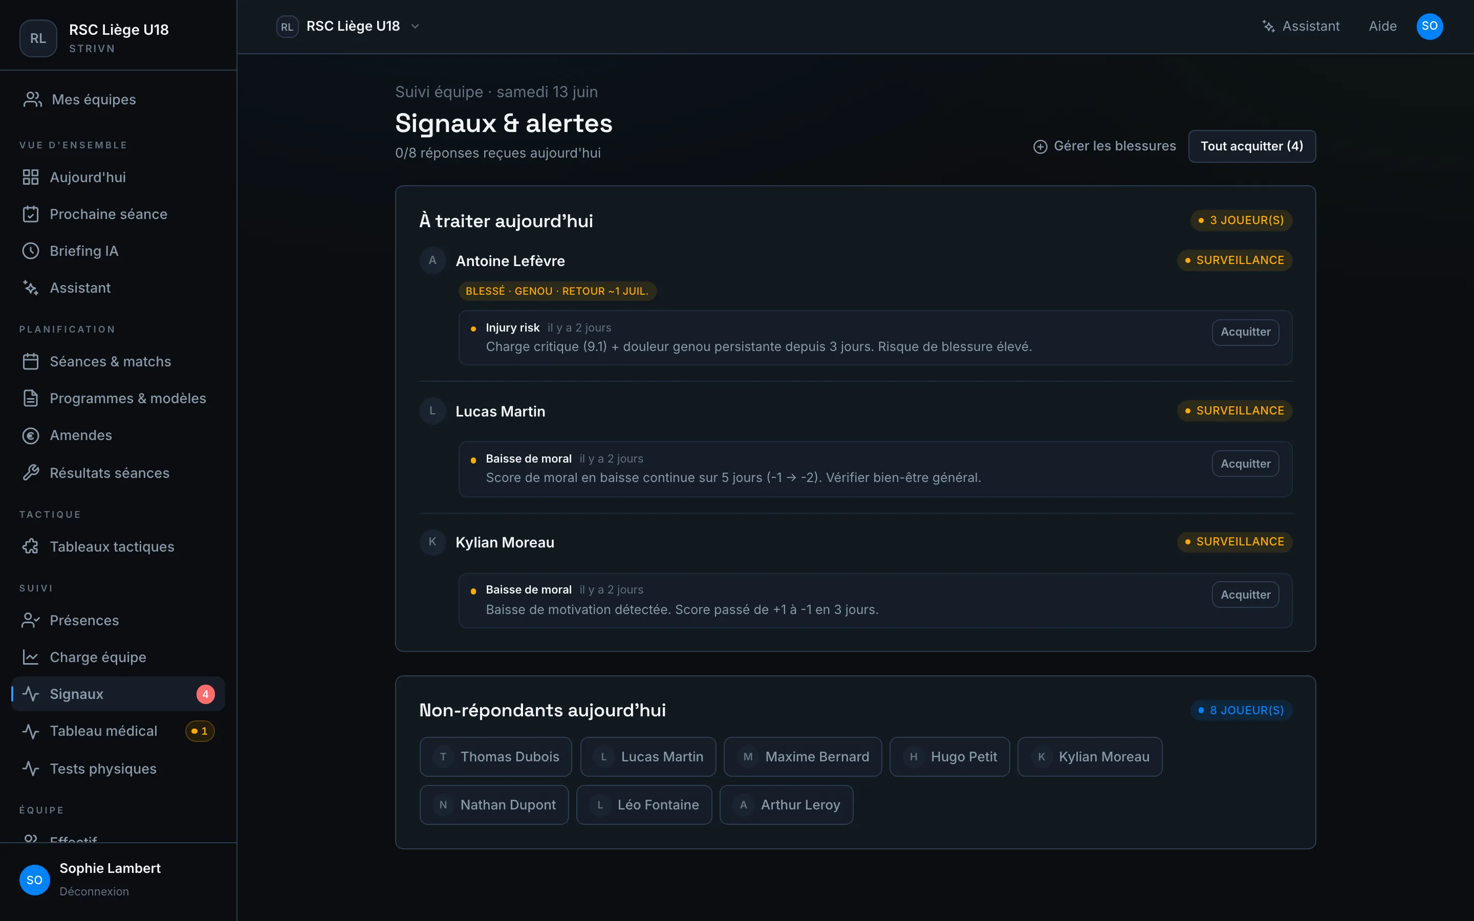1474x921 pixels.
Task: Click the Présences user-check icon
Action: click(x=31, y=620)
